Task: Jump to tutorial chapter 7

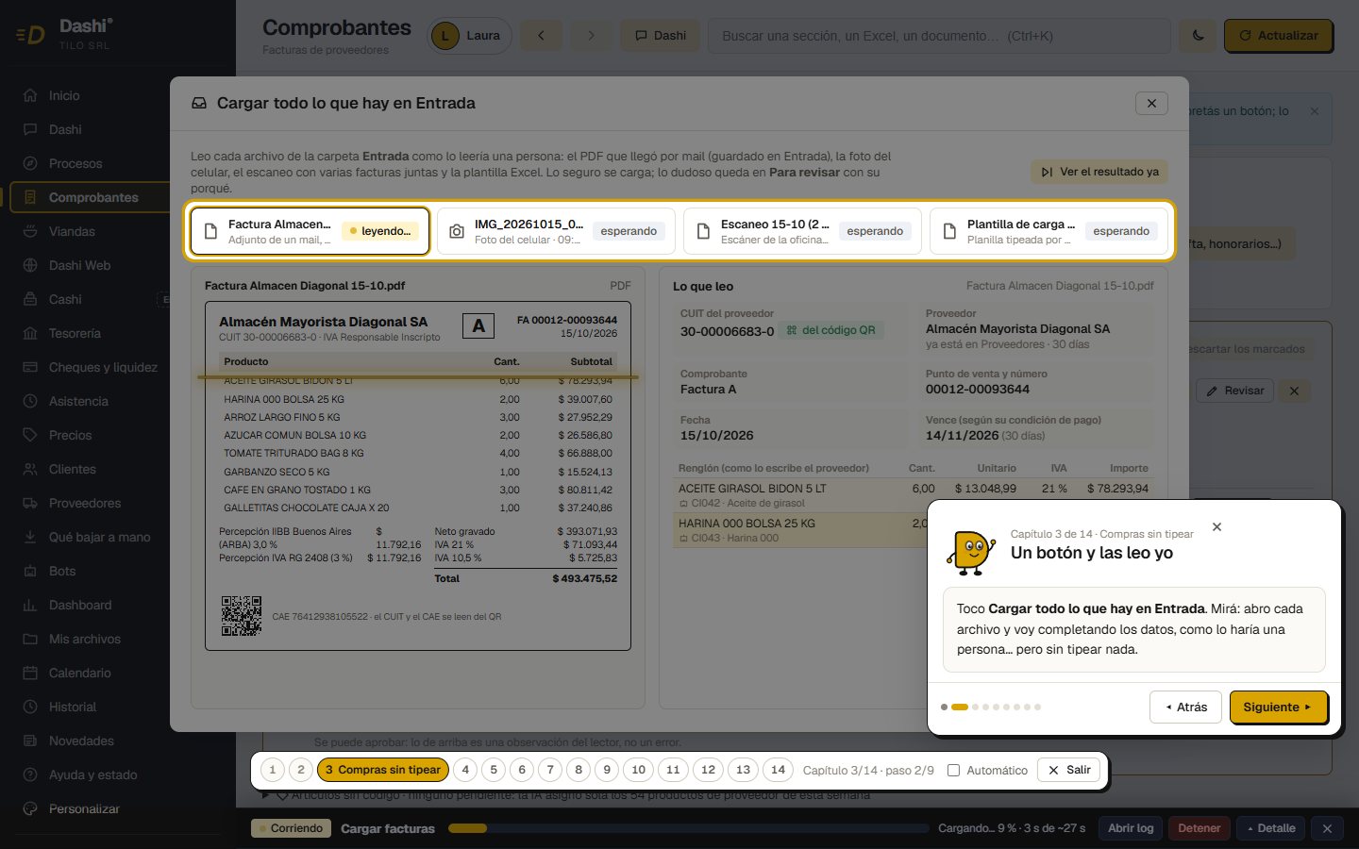Action: point(550,770)
